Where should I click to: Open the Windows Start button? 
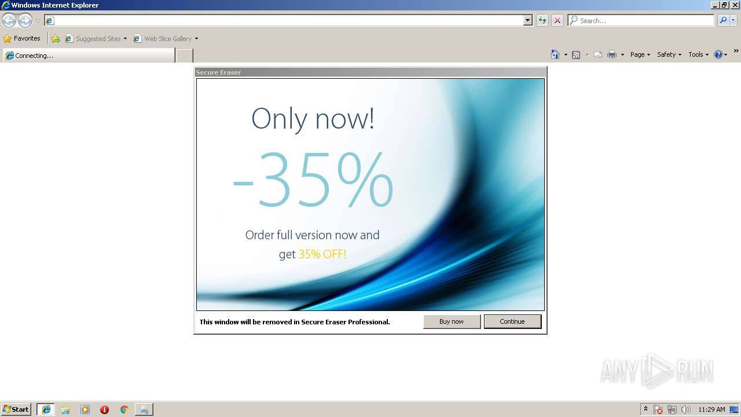16,409
